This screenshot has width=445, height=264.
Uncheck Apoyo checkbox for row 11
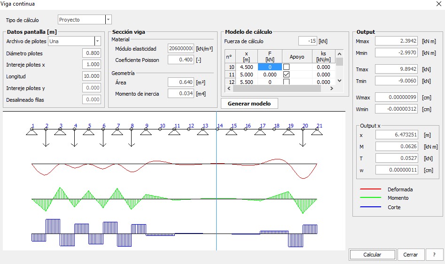[286, 75]
